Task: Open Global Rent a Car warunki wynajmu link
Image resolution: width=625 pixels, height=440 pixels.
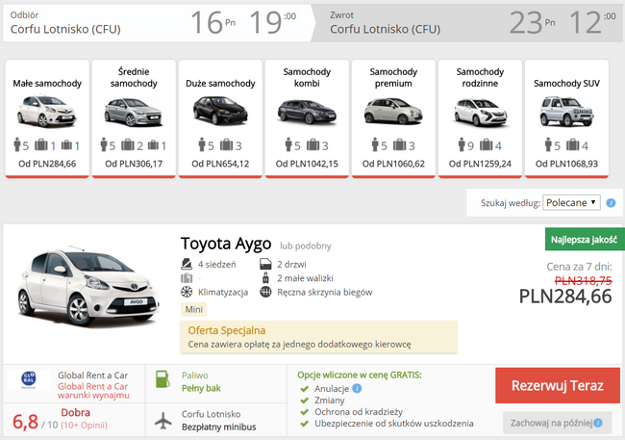Action: click(x=93, y=391)
